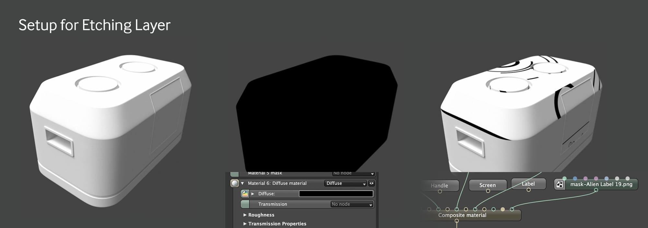Open the Material 5 mask node dropdown

tap(353, 174)
